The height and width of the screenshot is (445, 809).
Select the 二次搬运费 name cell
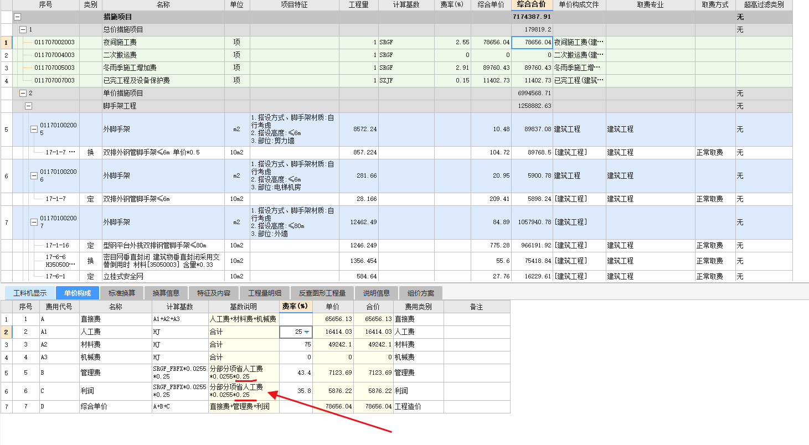click(163, 55)
